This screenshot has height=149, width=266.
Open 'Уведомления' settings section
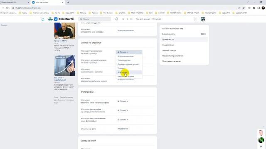[x=184, y=45]
